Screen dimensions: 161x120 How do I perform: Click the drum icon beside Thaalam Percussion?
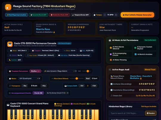[10, 71]
